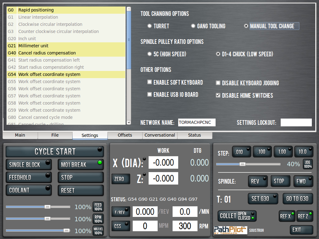The width and height of the screenshot is (319, 239).
Task: Enable the soft keyboard checkbox
Action: click(x=150, y=82)
